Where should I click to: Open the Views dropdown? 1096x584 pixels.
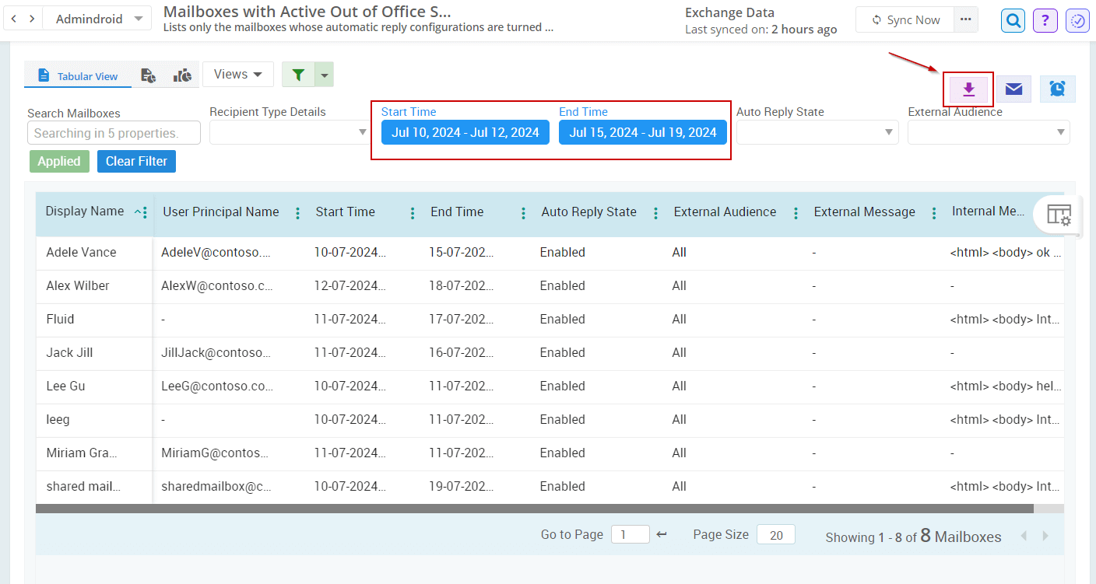pyautogui.click(x=238, y=74)
